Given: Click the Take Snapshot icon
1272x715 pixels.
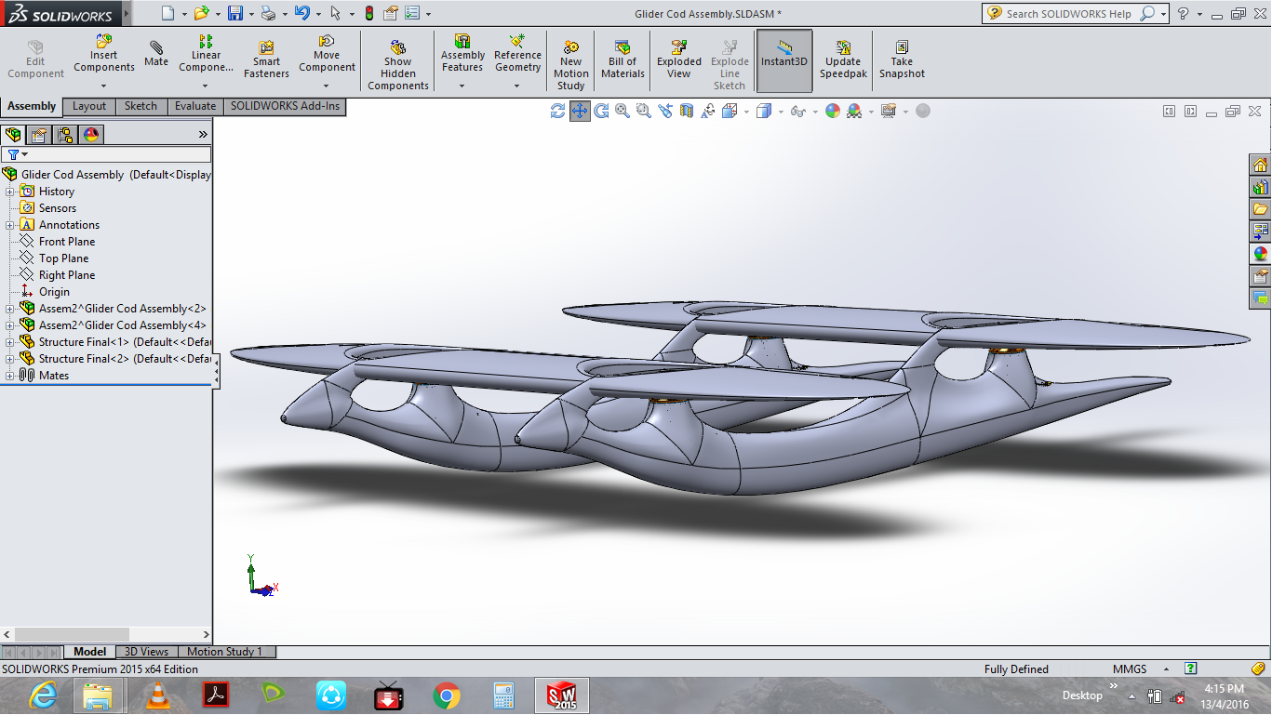Looking at the screenshot, I should pyautogui.click(x=902, y=60).
